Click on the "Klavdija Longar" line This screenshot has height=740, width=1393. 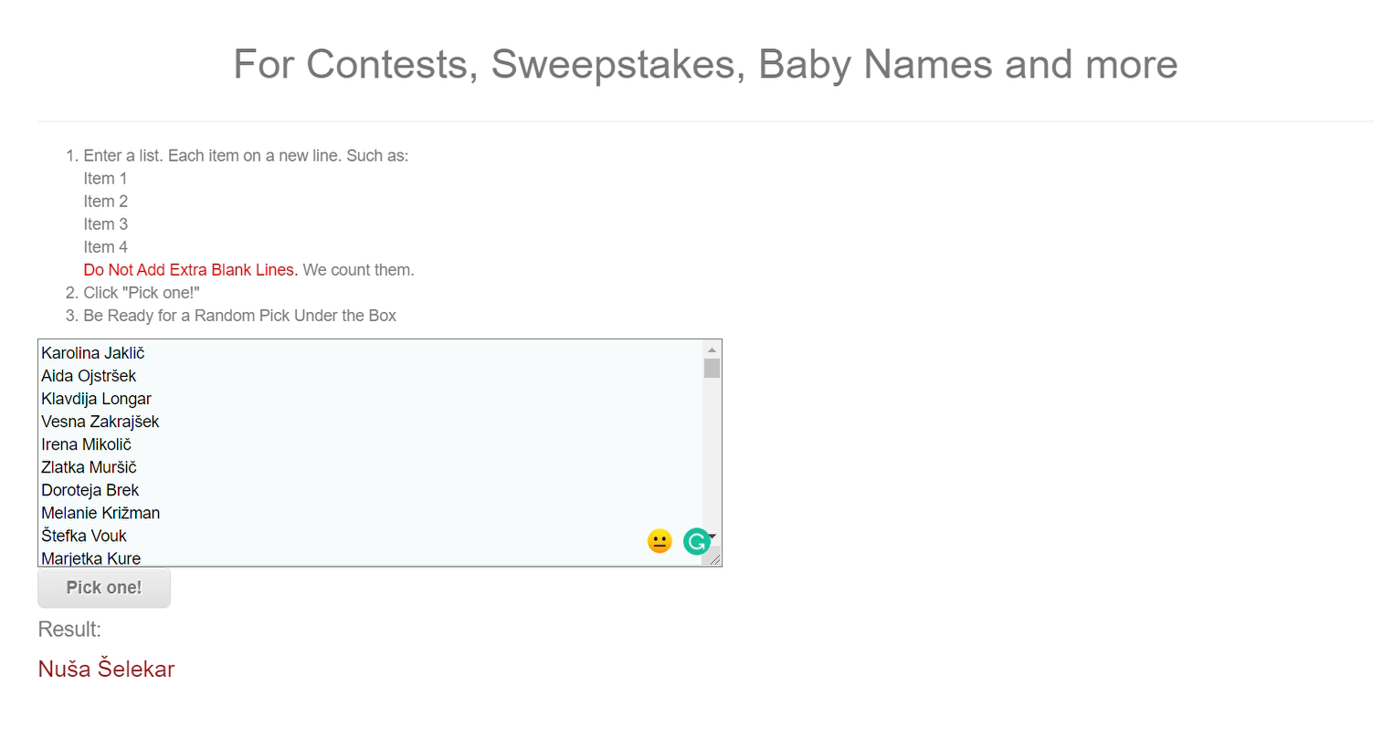click(x=96, y=399)
